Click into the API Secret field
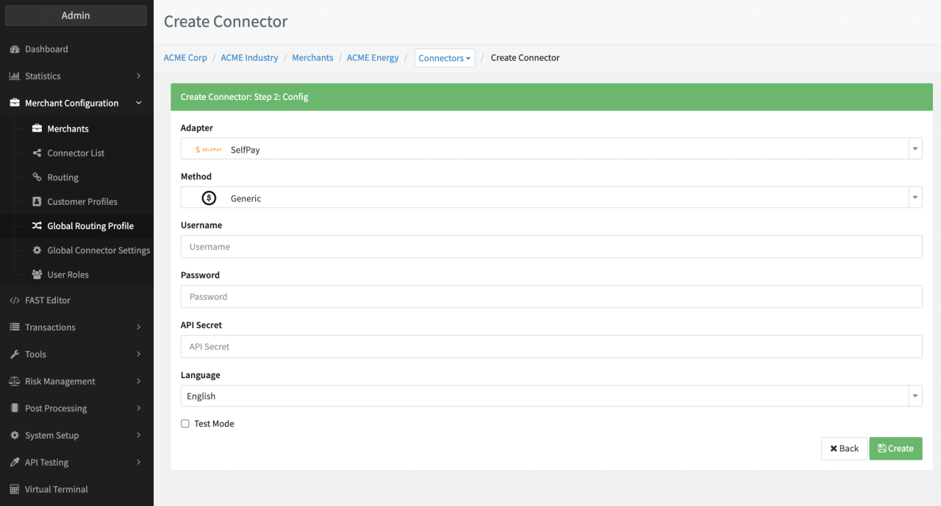Viewport: 941px width, 506px height. click(x=551, y=347)
